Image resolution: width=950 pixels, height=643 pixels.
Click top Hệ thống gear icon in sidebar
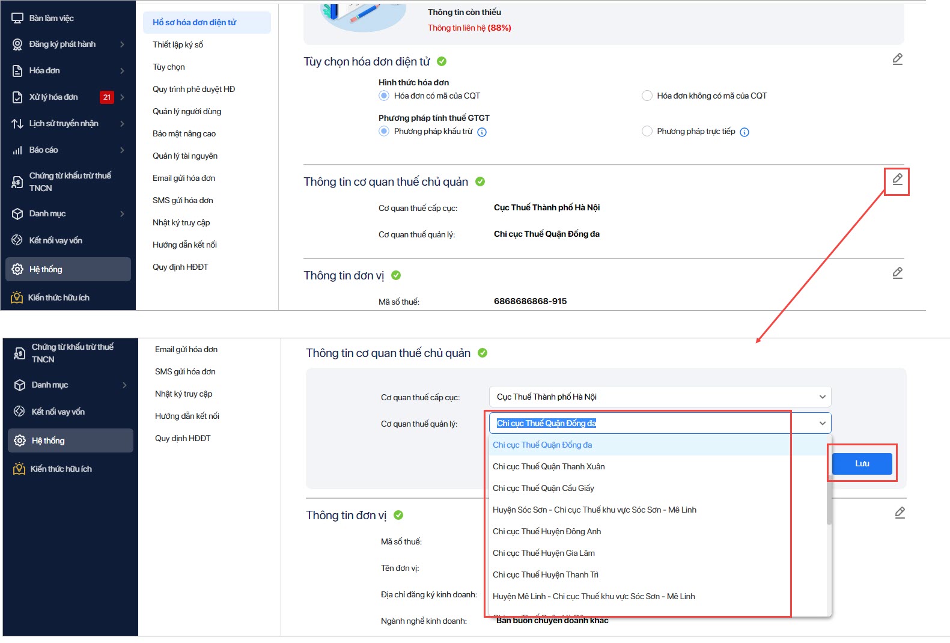pos(17,269)
